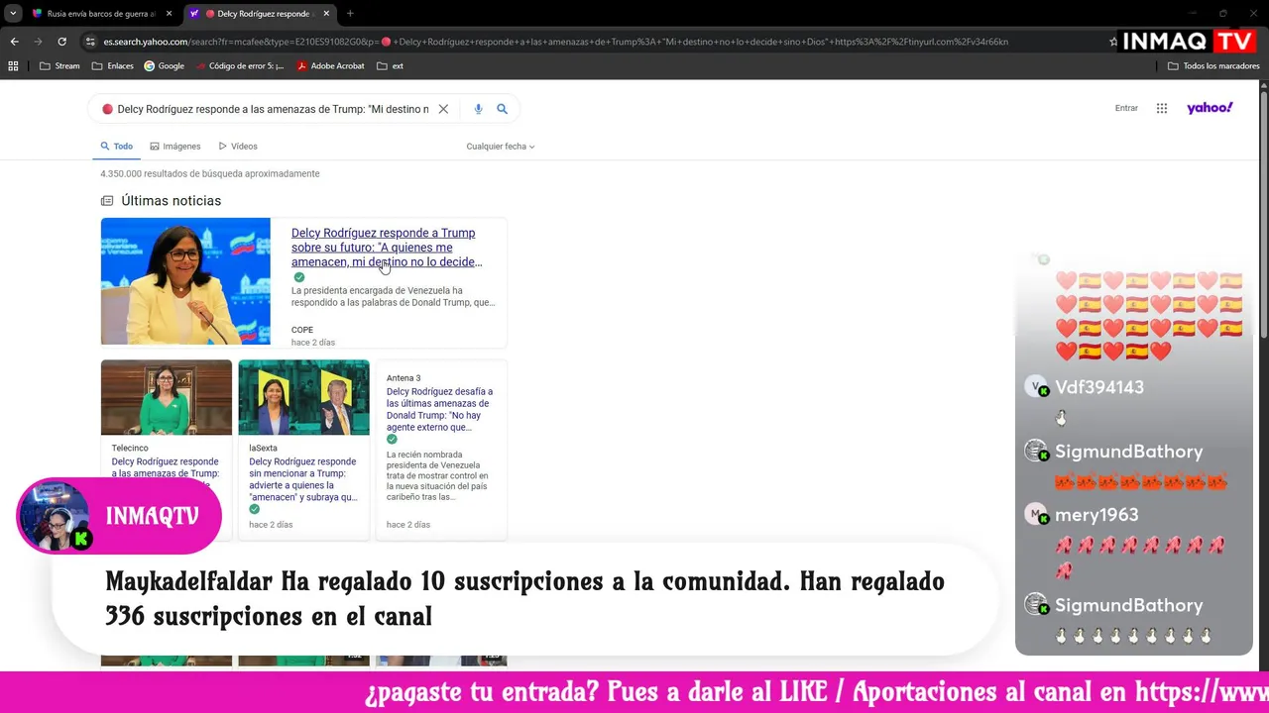Image resolution: width=1269 pixels, height=713 pixels.
Task: Switch to the 'Vídeos' results tab
Action: click(238, 147)
